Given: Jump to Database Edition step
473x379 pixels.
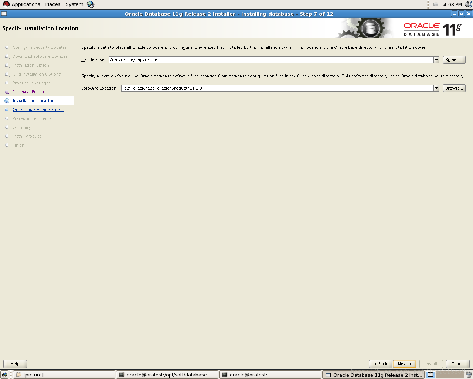Looking at the screenshot, I should point(29,92).
